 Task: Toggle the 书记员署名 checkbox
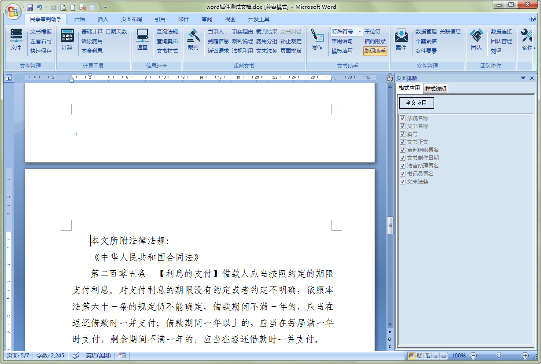402,174
